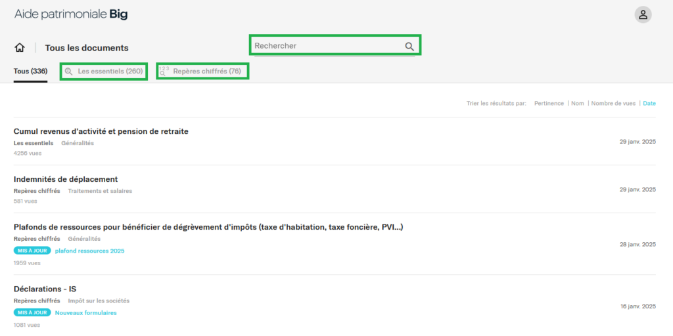The width and height of the screenshot is (673, 336).
Task: Switch to Les essentiels (260) tab
Action: 110,71
